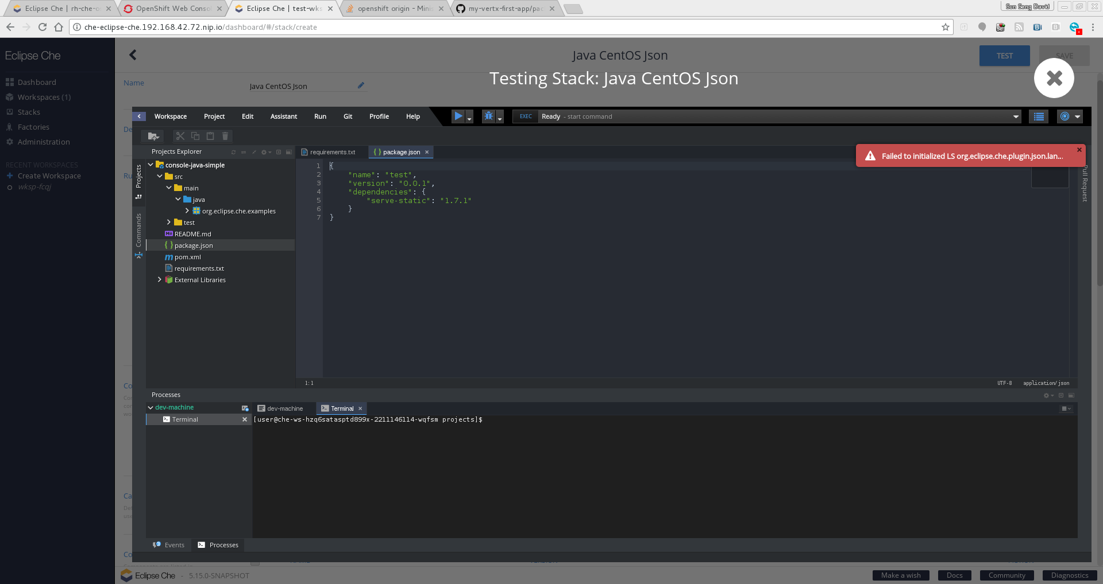Open the Projects Explorer gear settings menu
Viewport: 1103px width, 584px height.
pyautogui.click(x=266, y=152)
